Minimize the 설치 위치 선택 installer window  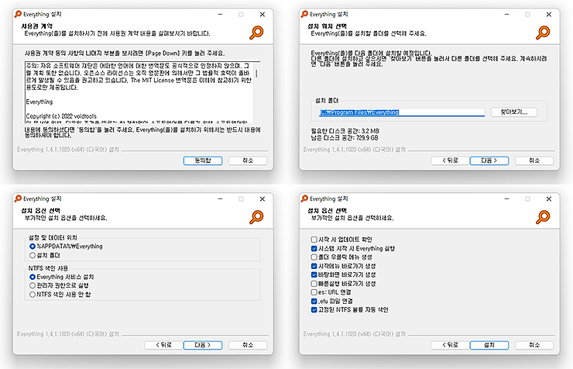507,15
